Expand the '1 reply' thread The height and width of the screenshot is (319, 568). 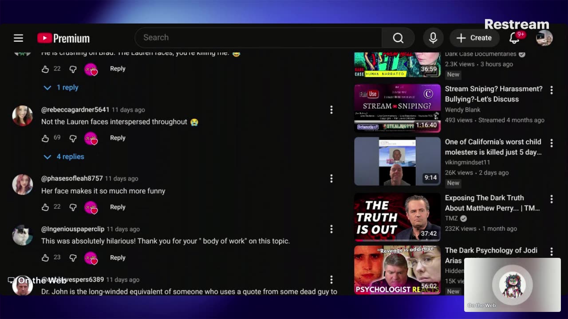(x=61, y=88)
